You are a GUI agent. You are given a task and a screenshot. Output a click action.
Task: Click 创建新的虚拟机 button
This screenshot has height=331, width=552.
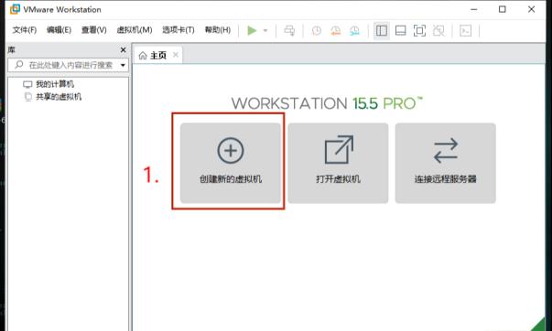pos(231,163)
